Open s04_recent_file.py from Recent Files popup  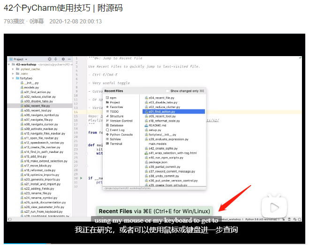[x=159, y=98]
